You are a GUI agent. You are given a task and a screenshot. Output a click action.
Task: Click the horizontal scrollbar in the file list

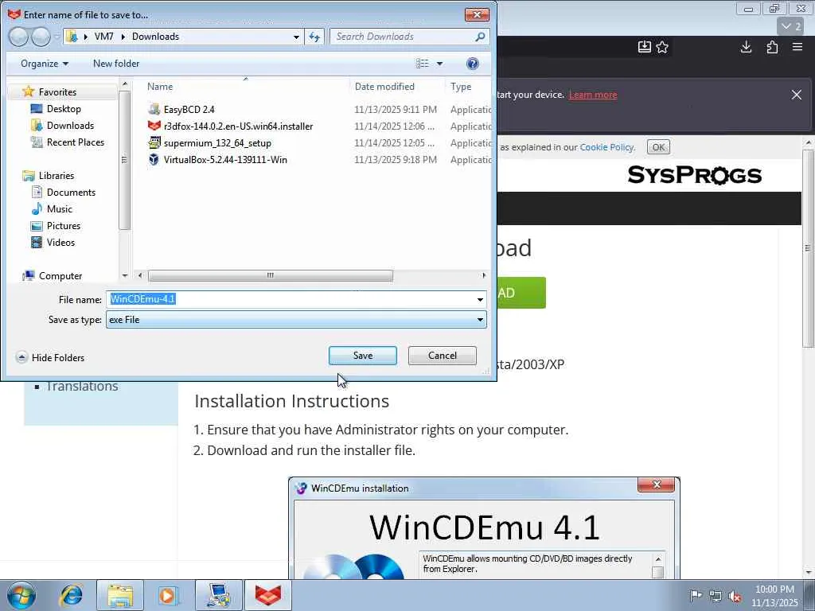271,275
